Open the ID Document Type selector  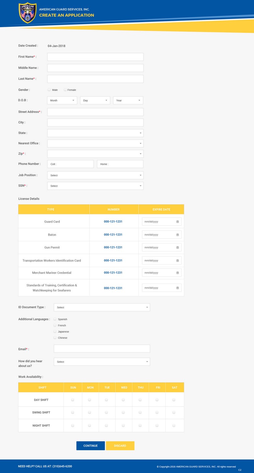pos(102,307)
